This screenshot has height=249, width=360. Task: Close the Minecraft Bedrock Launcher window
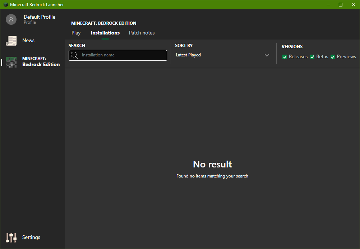[x=353, y=5]
